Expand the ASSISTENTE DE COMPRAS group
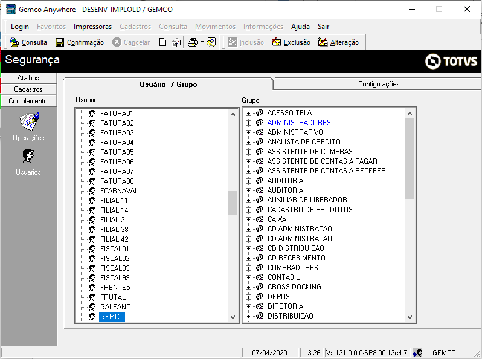 (x=248, y=152)
